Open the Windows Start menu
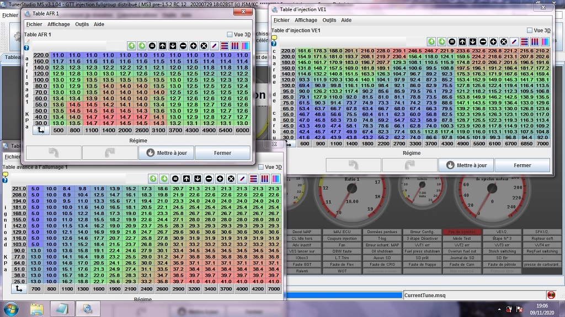 [10, 307]
